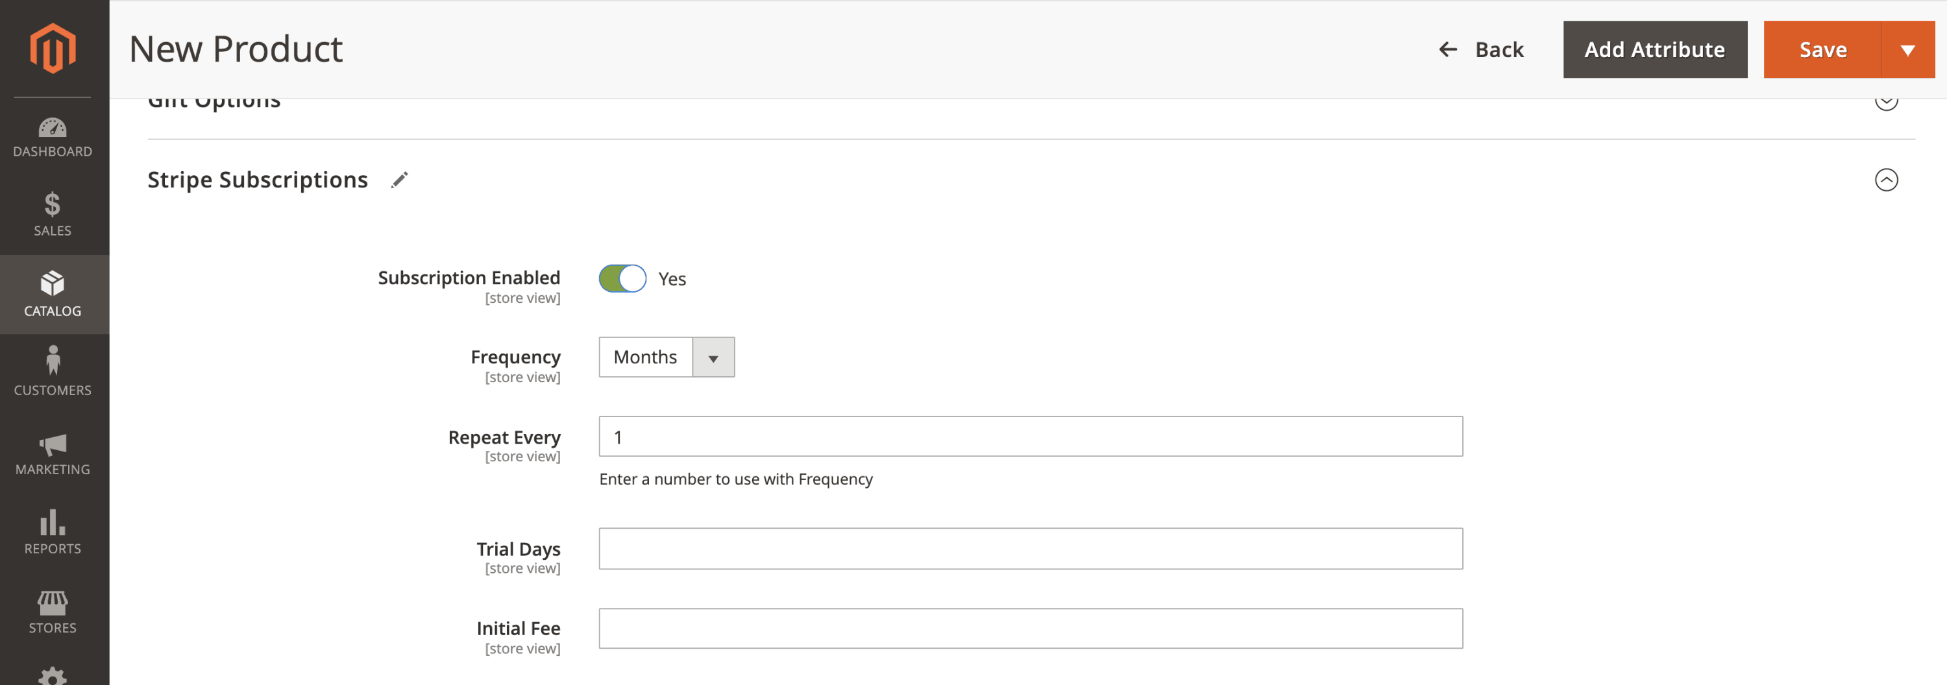
Task: Click into the Trial Days field
Action: 1030,549
